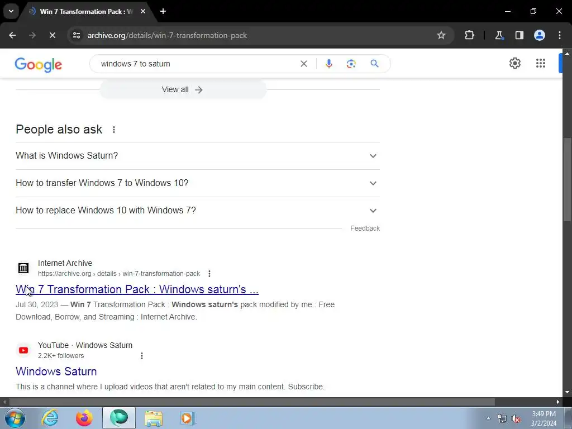Show hidden tray icons arrow
This screenshot has width=572, height=429.
(x=488, y=418)
